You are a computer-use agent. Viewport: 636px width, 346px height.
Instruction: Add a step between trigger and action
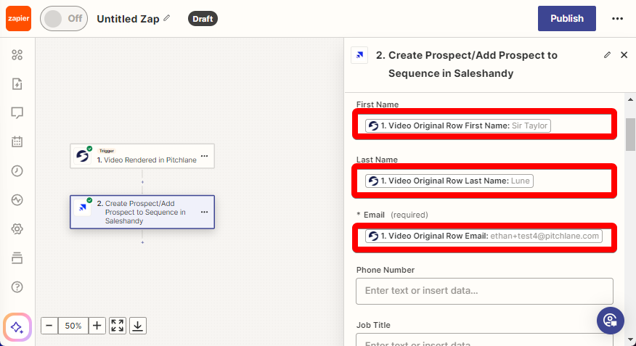click(x=142, y=182)
